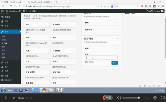
Task: Select 主题 submenu under appearance
Action: [x=3, y=36]
